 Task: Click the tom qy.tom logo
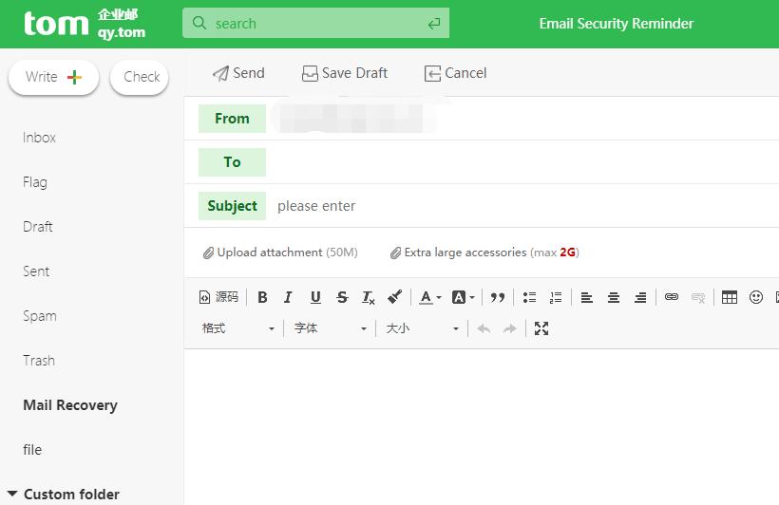[85, 24]
